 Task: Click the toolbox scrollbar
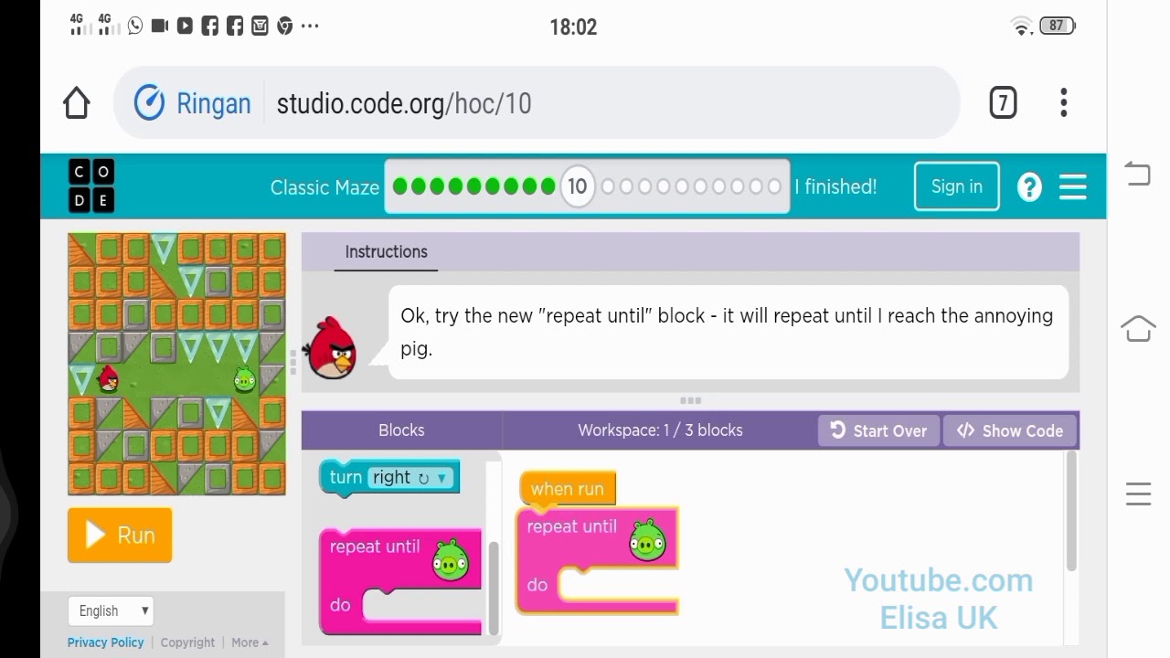[x=495, y=587]
